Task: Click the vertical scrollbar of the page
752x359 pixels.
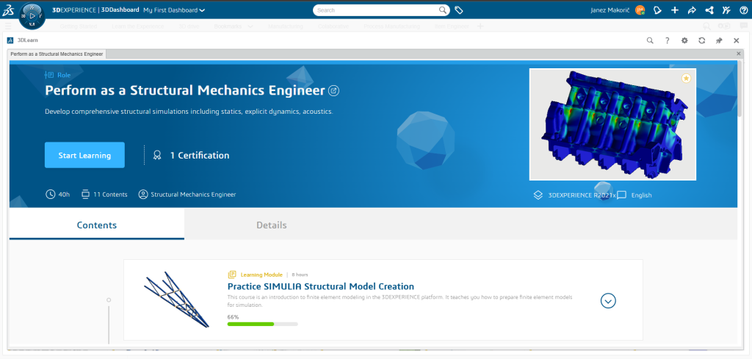Action: coord(740,89)
